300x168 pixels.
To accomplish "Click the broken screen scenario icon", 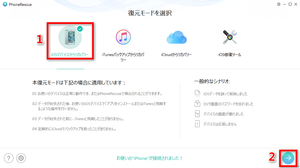I will (x=197, y=114).
